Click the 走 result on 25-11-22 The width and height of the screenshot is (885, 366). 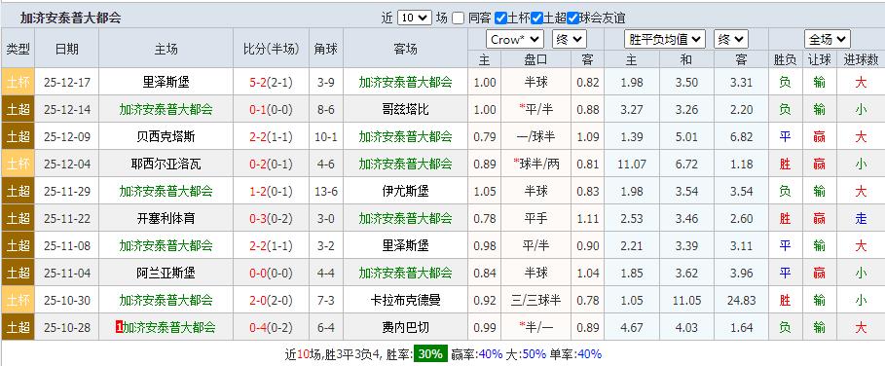(x=861, y=218)
